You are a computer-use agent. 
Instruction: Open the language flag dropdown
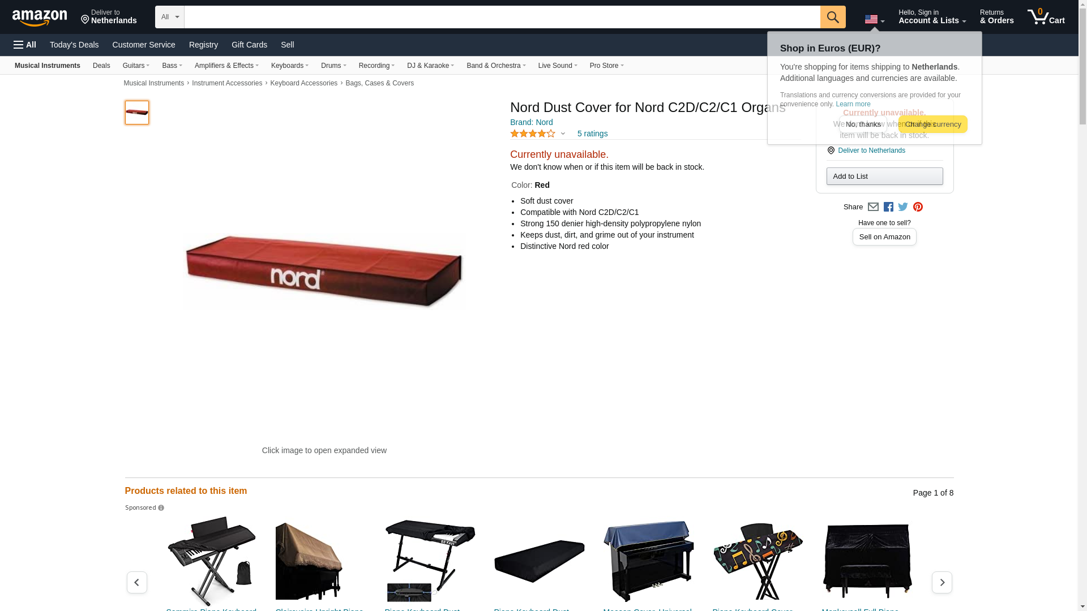[875, 19]
